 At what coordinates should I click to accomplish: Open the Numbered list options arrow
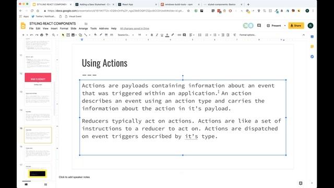(210, 35)
